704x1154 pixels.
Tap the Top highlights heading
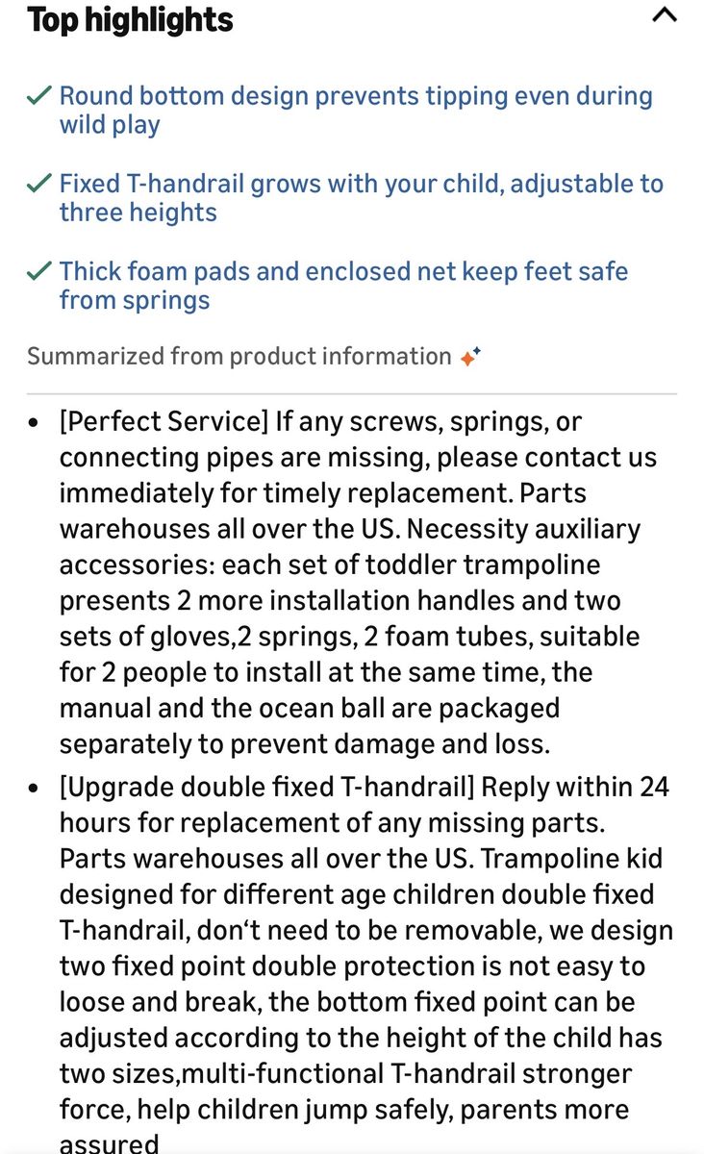(130, 19)
